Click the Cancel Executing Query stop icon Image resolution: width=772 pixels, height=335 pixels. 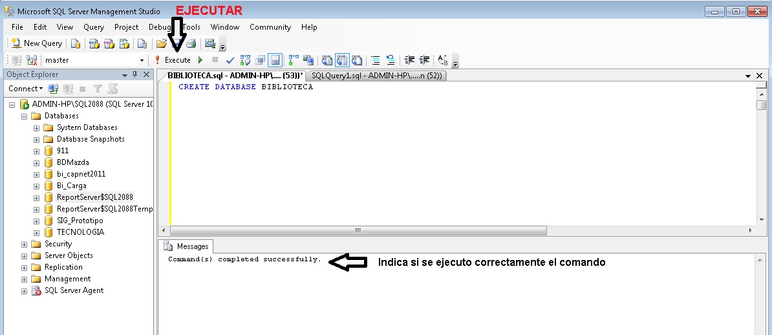pos(215,60)
